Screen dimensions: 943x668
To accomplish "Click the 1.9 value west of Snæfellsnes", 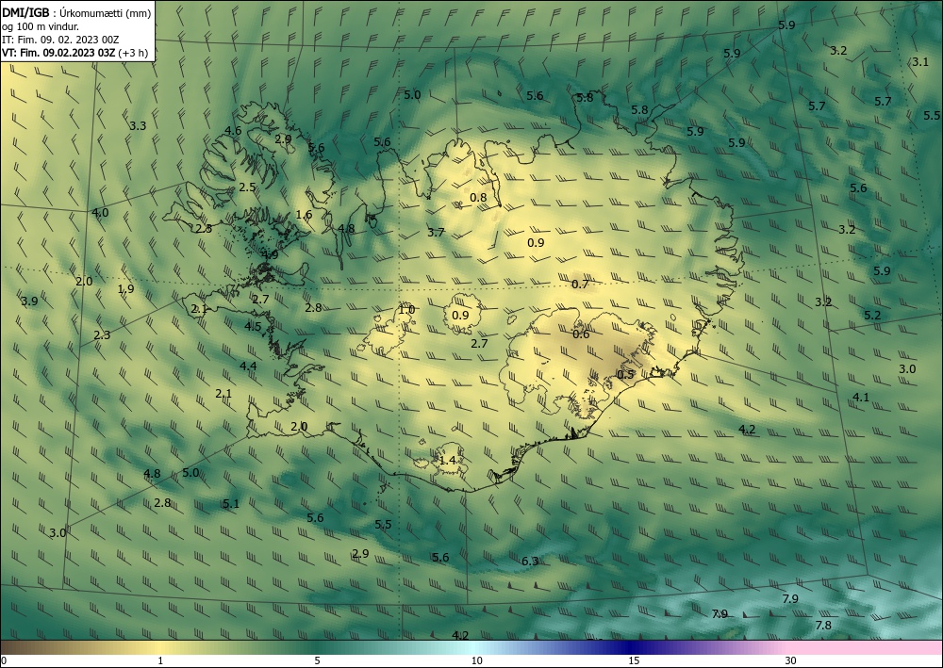I will [125, 289].
